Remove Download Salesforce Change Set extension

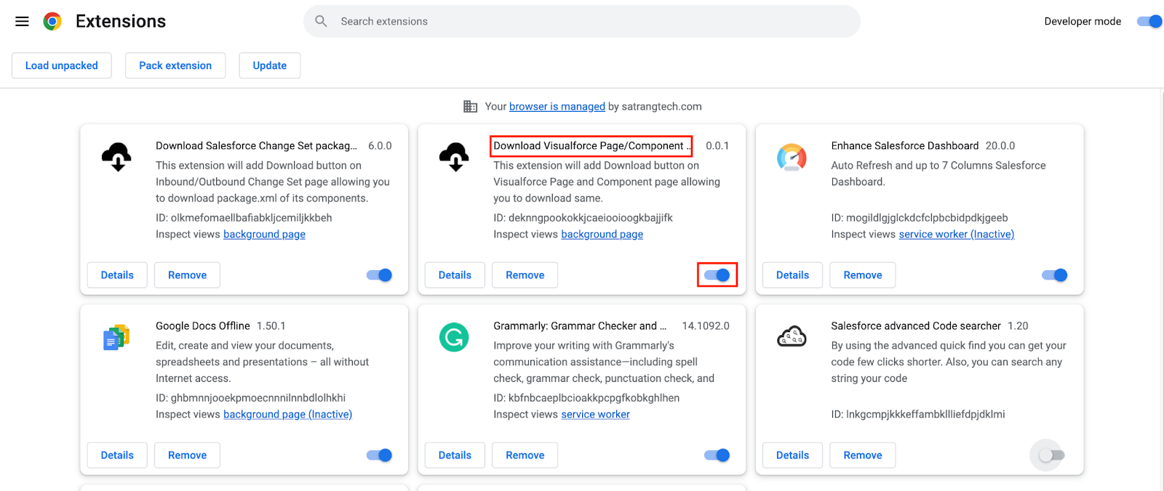point(187,275)
